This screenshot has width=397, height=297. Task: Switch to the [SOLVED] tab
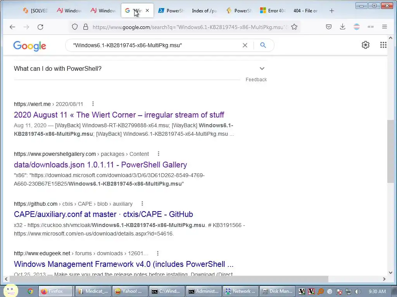point(35,10)
